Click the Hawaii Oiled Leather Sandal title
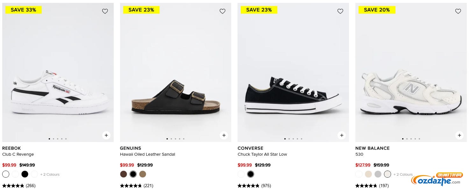Viewport: 470px width, 190px height. [147, 154]
